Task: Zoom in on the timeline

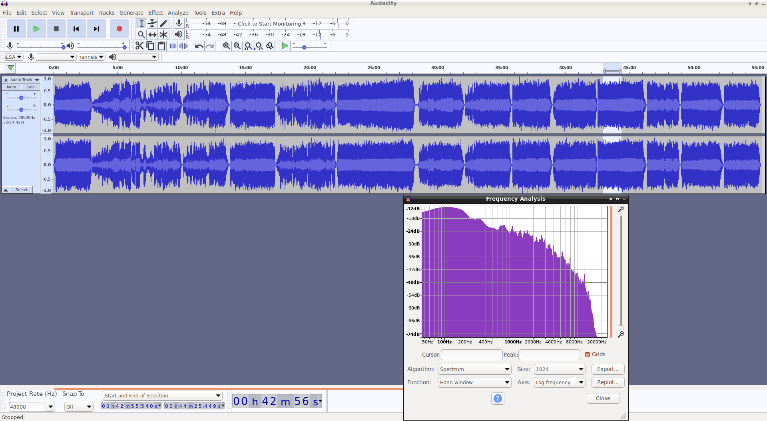Action: [x=226, y=46]
